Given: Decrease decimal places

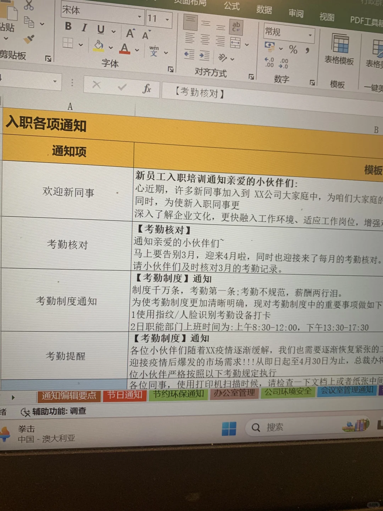Looking at the screenshot, I should pyautogui.click(x=284, y=64).
